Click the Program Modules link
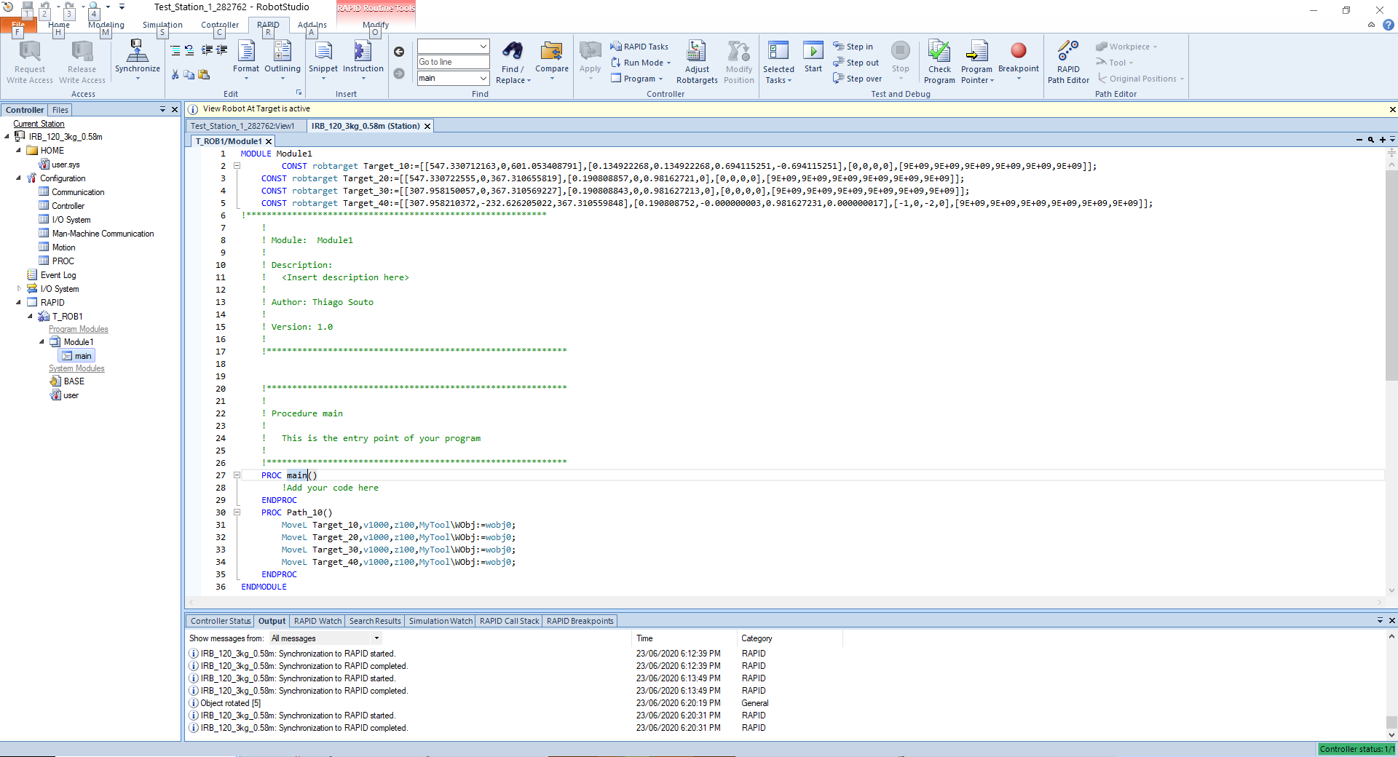Screen dimensions: 1398x757 coord(78,329)
